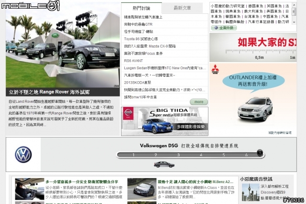
Task: Open the 瑞典車系 category link
Action: tap(233, 11)
